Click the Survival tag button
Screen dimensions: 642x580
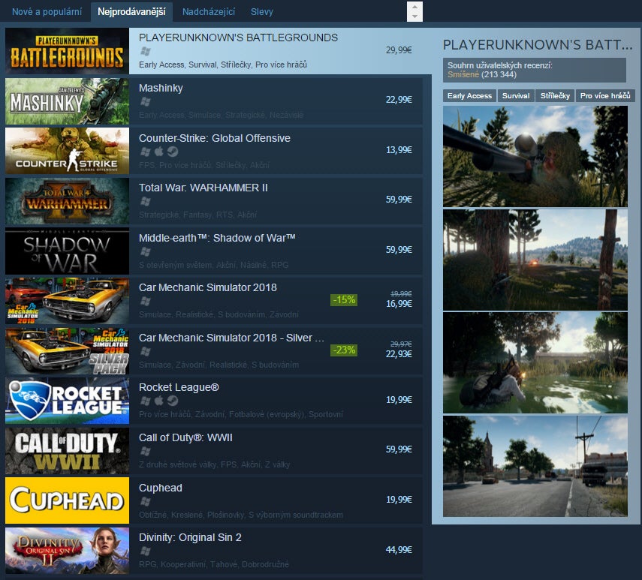point(516,96)
